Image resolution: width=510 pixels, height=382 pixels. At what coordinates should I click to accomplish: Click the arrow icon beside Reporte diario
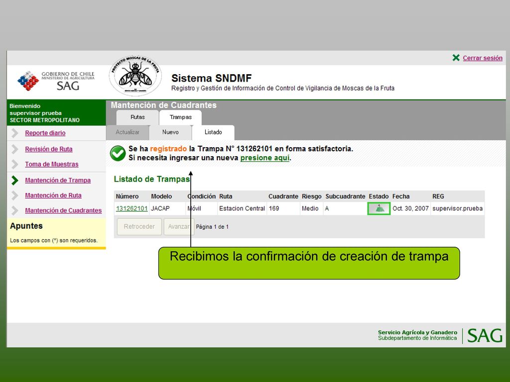[x=14, y=133]
